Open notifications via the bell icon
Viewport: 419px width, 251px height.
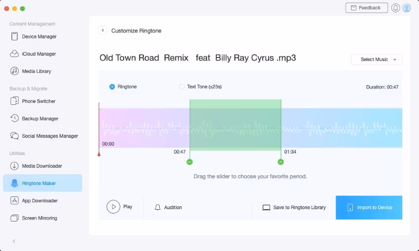pos(395,8)
